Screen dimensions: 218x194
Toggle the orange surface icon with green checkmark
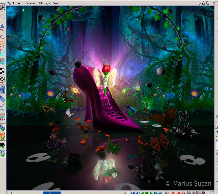(3, 136)
